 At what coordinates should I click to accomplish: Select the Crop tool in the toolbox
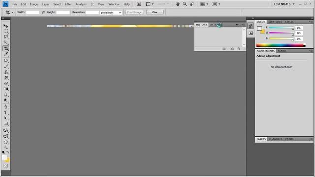click(6, 48)
